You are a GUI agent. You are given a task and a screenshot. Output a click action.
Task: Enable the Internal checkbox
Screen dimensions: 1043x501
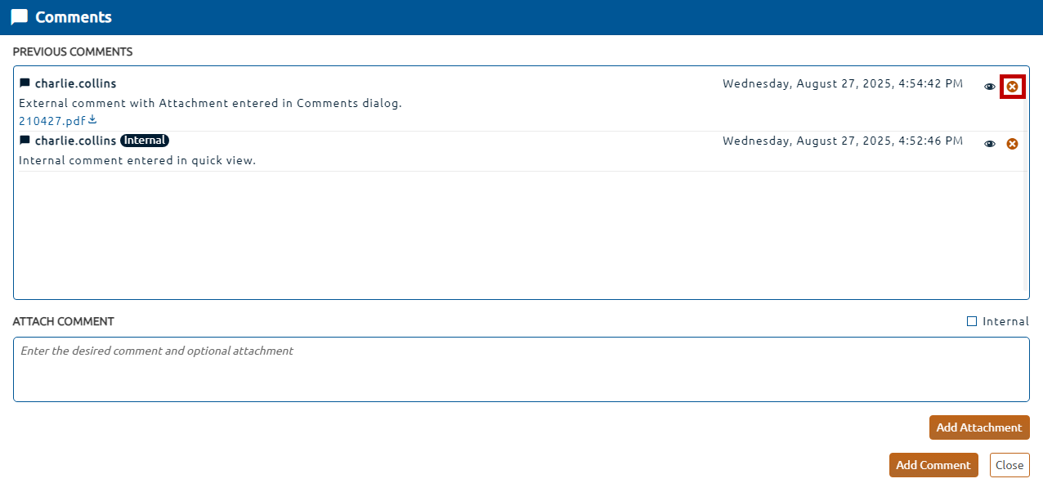(x=972, y=321)
